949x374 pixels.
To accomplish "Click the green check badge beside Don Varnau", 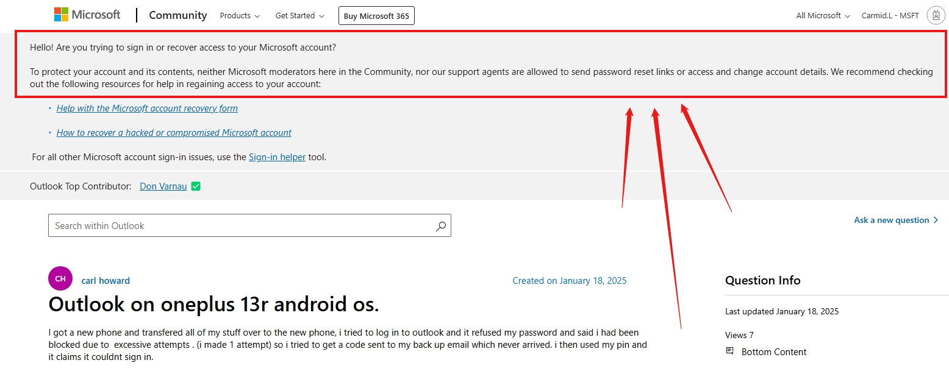I will pos(196,186).
